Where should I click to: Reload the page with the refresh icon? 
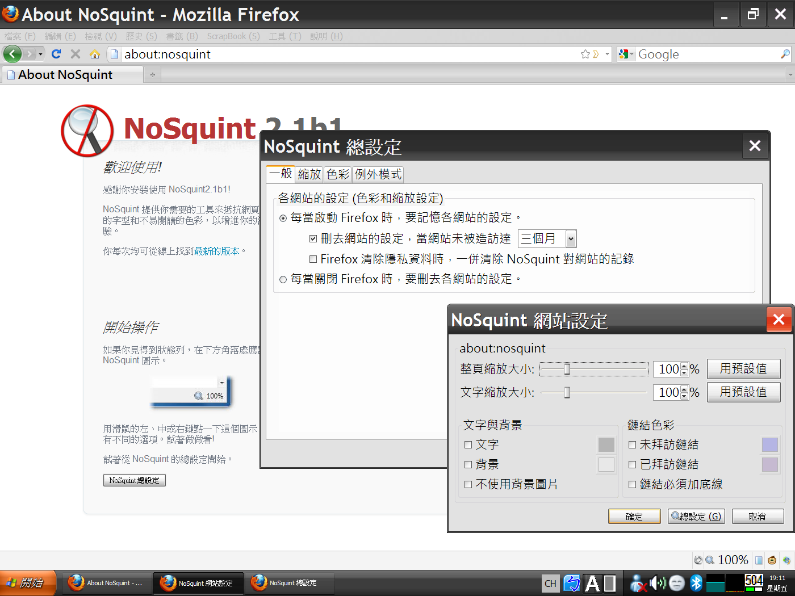56,54
